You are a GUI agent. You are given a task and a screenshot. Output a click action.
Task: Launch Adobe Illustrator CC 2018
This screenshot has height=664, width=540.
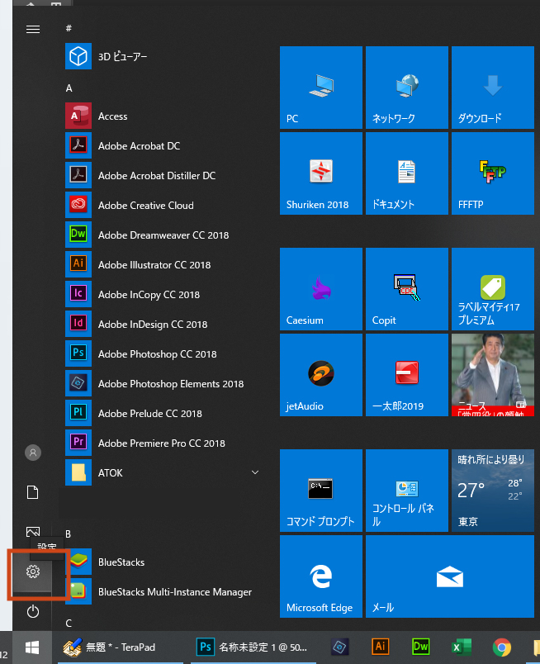[163, 264]
